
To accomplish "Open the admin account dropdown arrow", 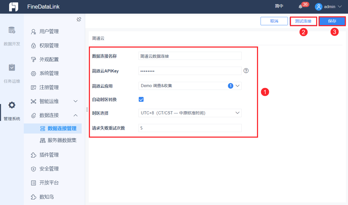I will point(340,7).
